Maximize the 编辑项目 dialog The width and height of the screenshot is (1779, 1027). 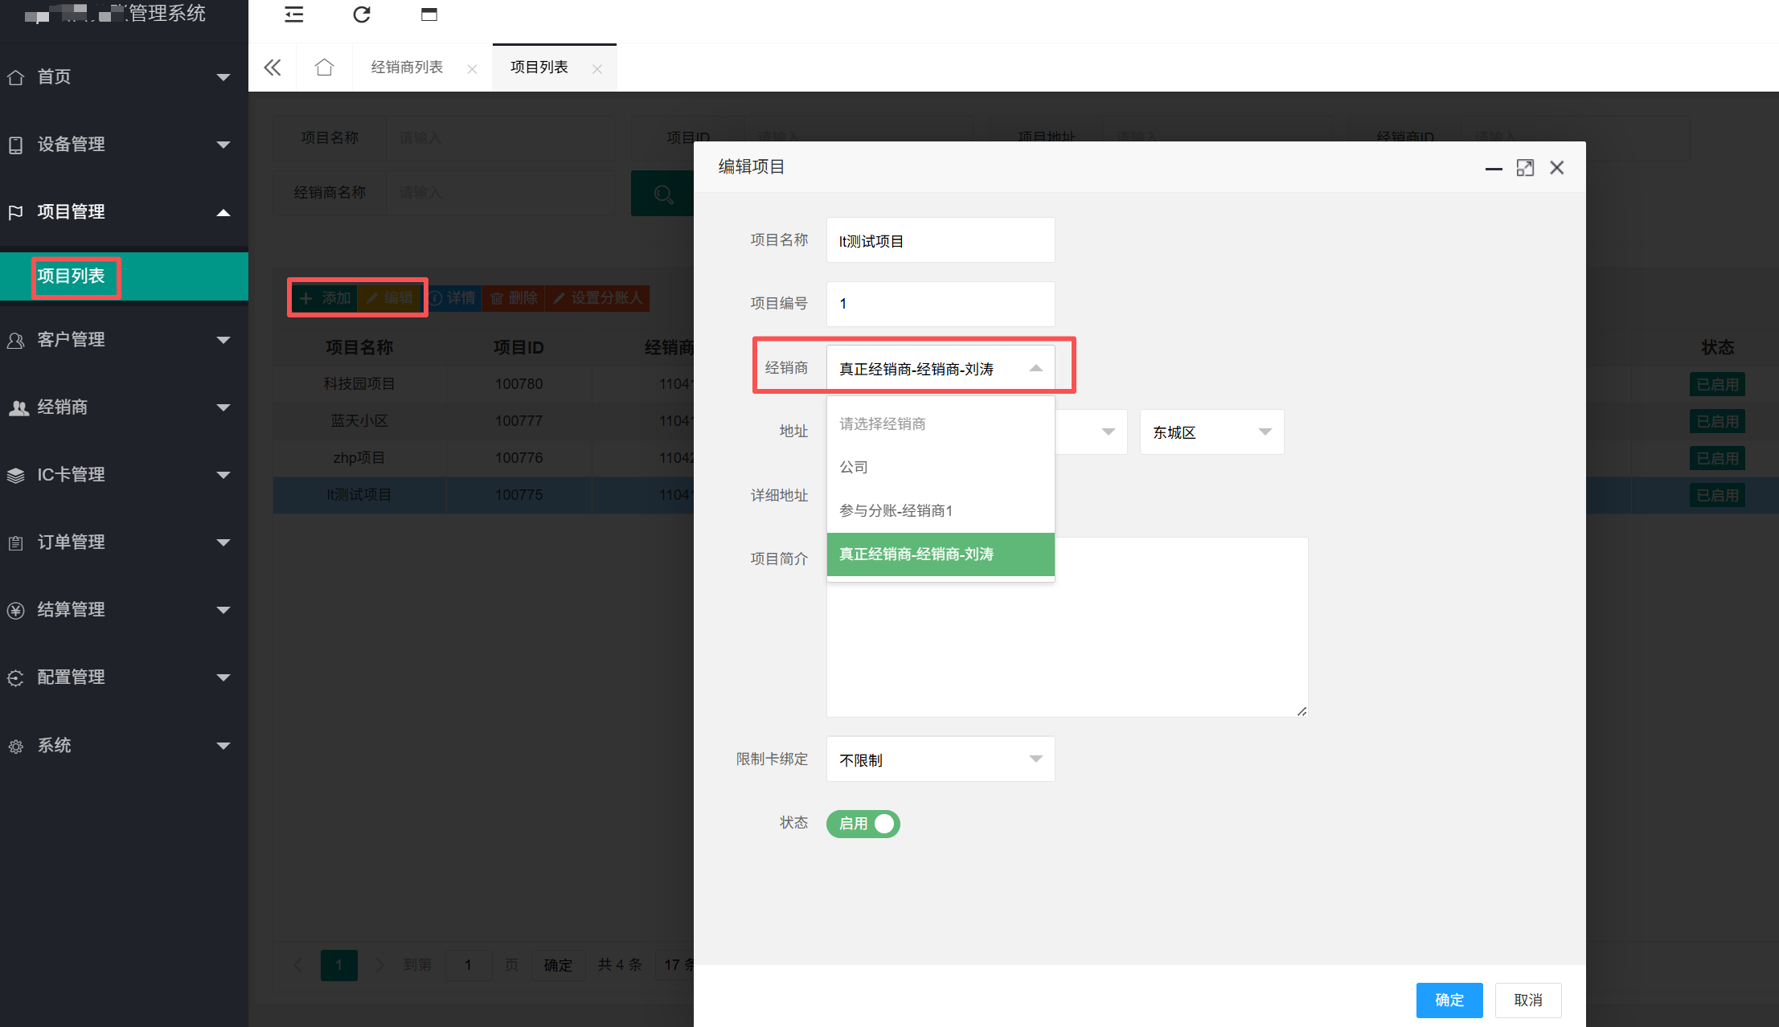(x=1525, y=167)
